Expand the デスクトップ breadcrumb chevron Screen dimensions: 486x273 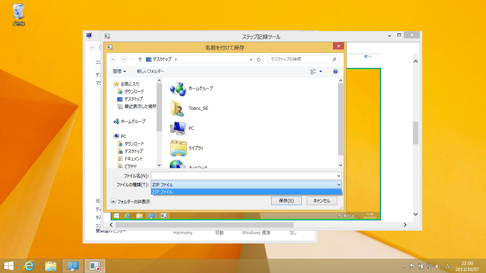point(176,59)
